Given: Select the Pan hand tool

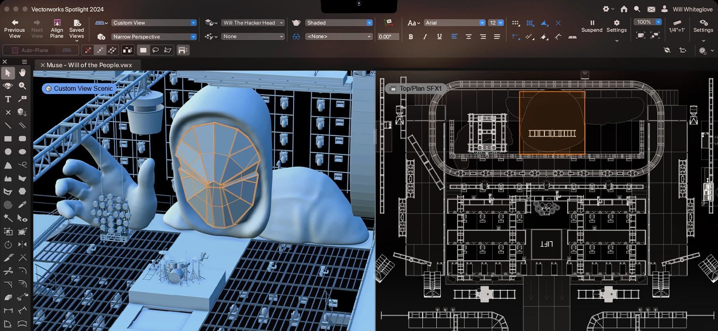Looking at the screenshot, I should [22, 73].
